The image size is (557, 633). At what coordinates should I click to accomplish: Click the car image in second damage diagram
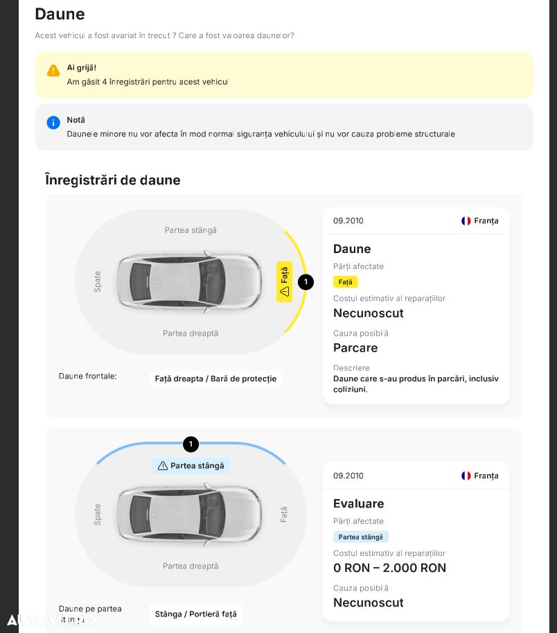coord(190,514)
